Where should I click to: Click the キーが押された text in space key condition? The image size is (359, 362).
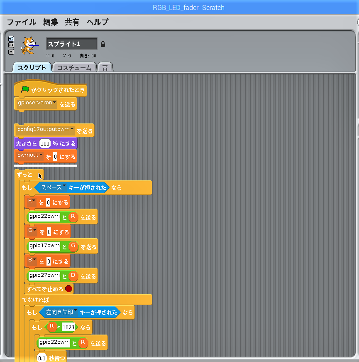point(87,188)
